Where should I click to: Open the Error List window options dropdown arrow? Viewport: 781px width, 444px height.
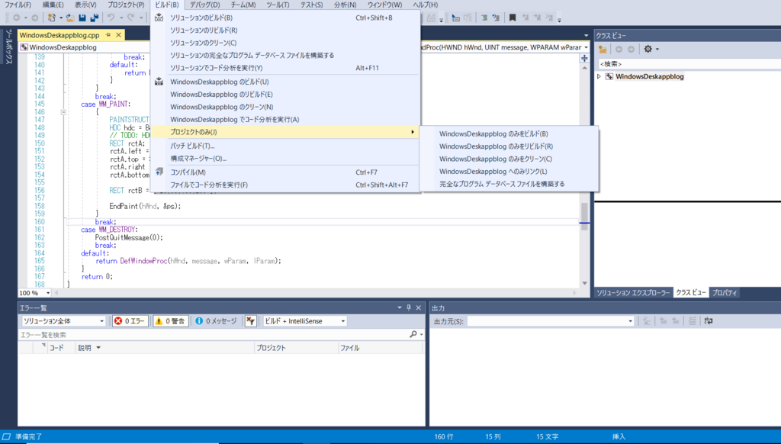click(400, 307)
